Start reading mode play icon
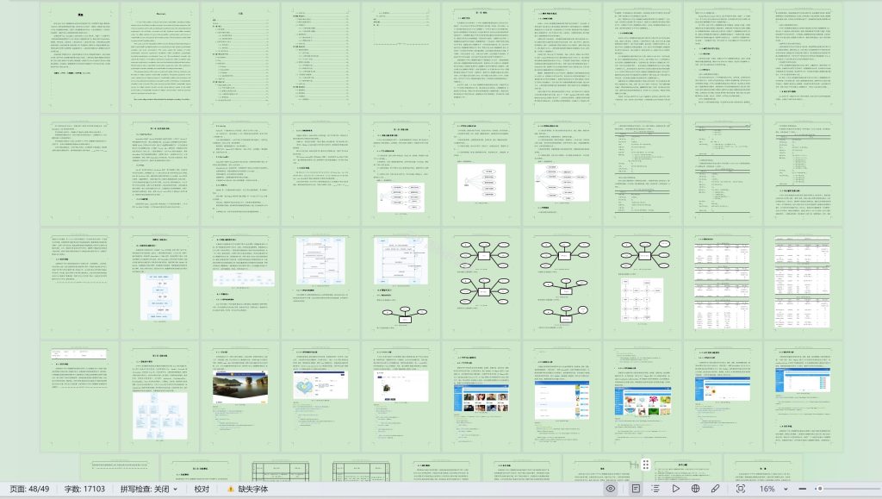This screenshot has height=499, width=882. point(675,489)
